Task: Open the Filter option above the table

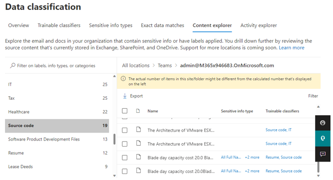Action: [313, 96]
